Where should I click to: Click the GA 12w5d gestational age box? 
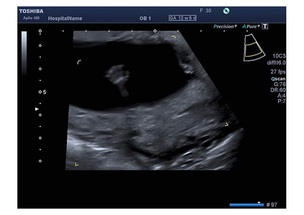(x=182, y=18)
